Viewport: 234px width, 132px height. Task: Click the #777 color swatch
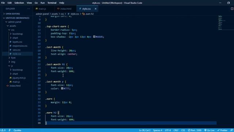[62, 88]
